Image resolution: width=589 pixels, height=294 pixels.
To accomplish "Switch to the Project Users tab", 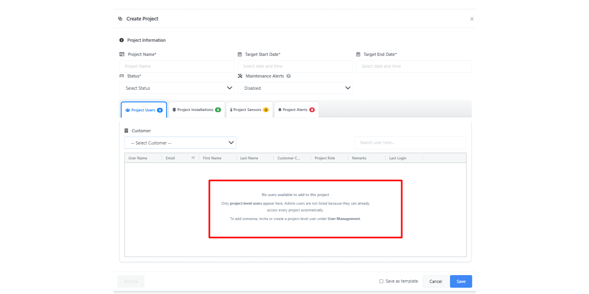I will pos(144,110).
